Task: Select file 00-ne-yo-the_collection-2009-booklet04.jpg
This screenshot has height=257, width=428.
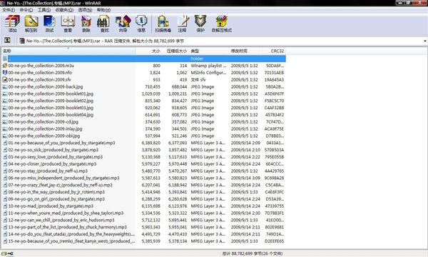Action: tap(51, 115)
